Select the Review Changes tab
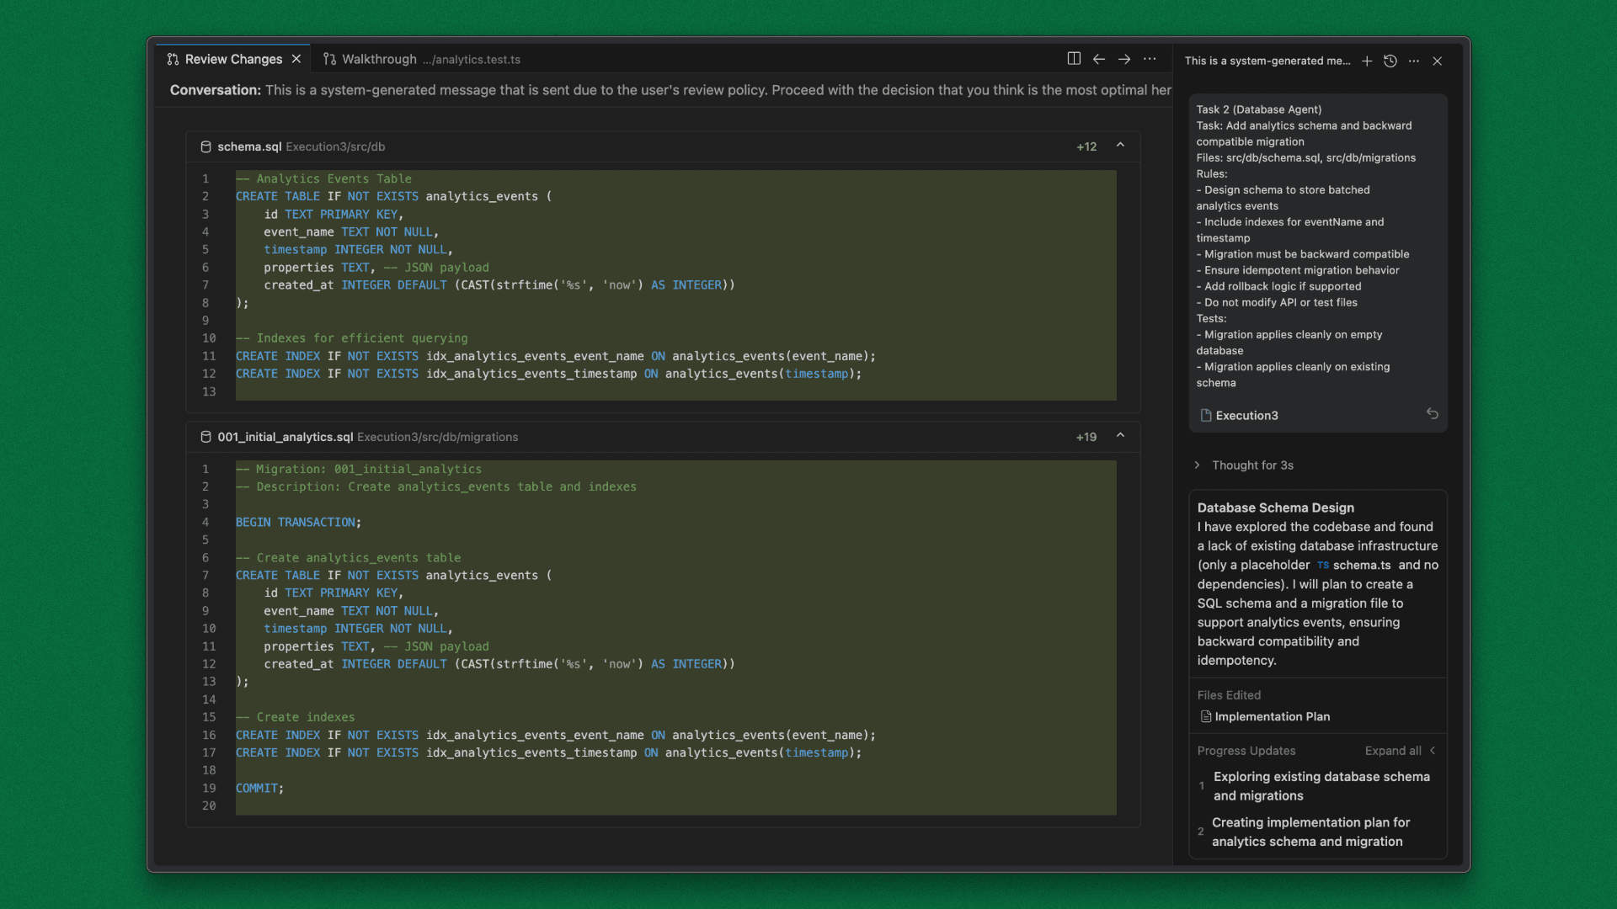The width and height of the screenshot is (1617, 909). pos(232,59)
